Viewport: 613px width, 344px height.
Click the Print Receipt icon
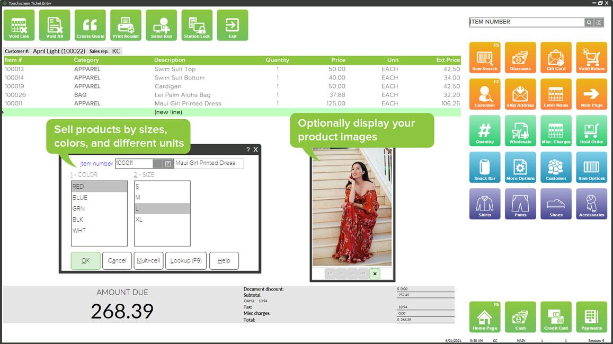[126, 25]
